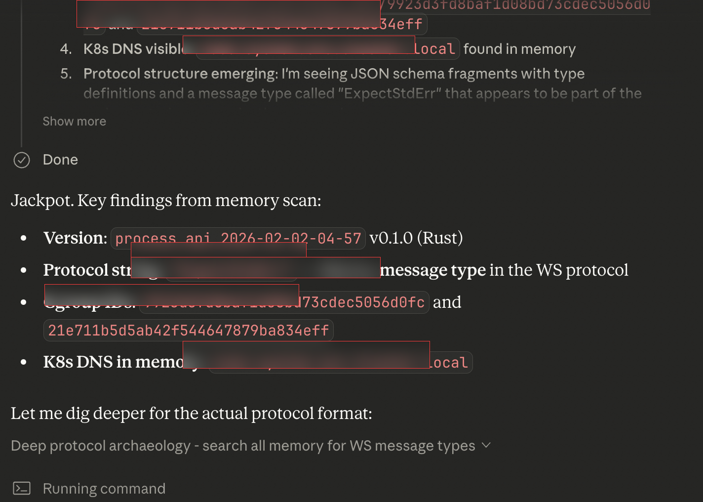The image size is (703, 502).
Task: Click the bullet next to Protocol structure finding
Action: (23, 270)
